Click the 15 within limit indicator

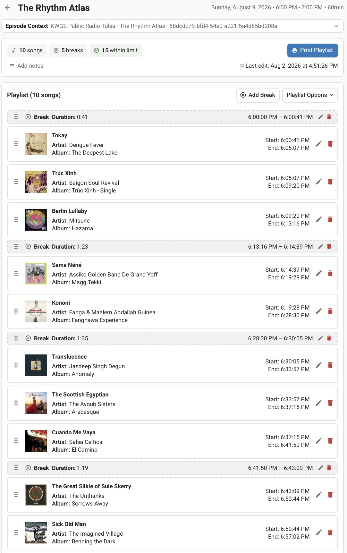point(116,50)
